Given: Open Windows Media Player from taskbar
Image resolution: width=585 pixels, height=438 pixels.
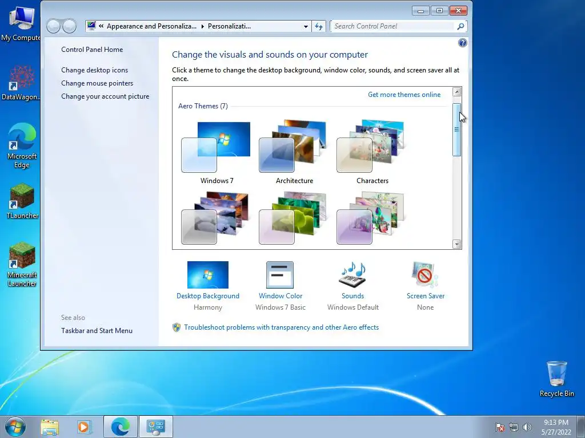Looking at the screenshot, I should tap(85, 427).
